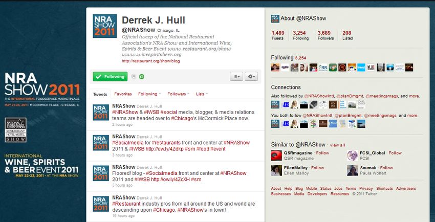Click the Soumak avatar

352,170
